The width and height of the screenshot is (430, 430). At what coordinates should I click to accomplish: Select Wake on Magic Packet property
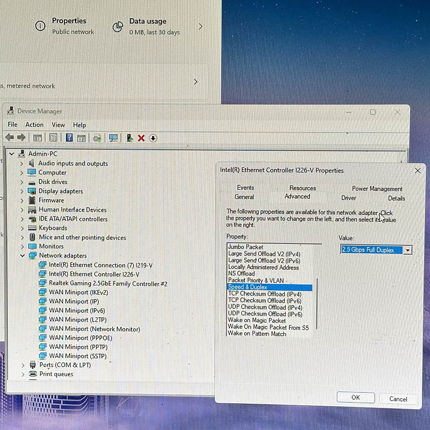(x=257, y=320)
